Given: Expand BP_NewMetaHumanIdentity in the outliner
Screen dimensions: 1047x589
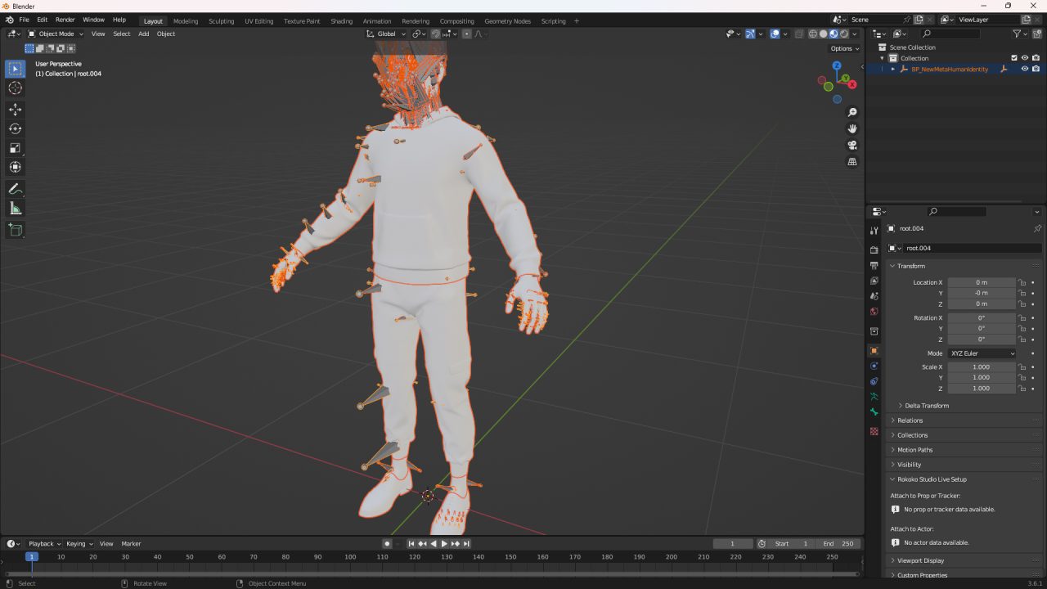Looking at the screenshot, I should click(893, 69).
